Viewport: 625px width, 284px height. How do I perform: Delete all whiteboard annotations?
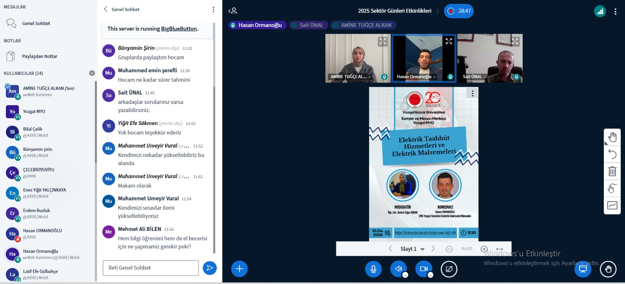click(612, 171)
